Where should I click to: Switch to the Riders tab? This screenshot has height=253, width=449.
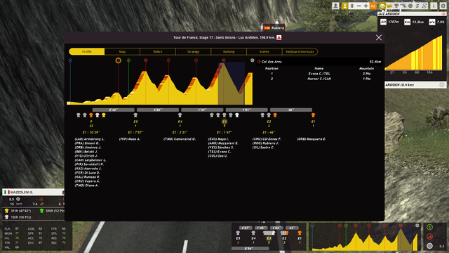point(158,51)
